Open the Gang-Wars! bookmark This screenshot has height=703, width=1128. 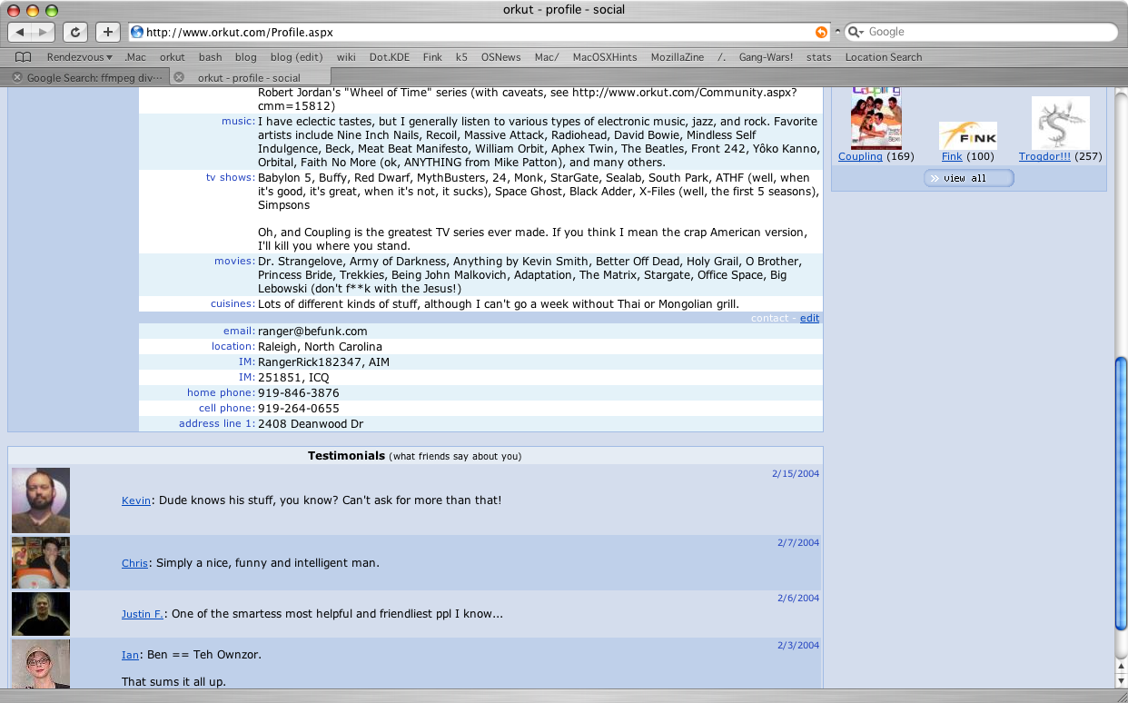pos(766,57)
